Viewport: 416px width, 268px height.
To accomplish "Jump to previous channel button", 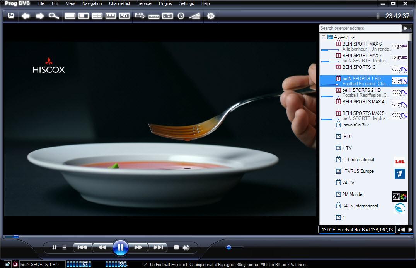I will [82, 247].
